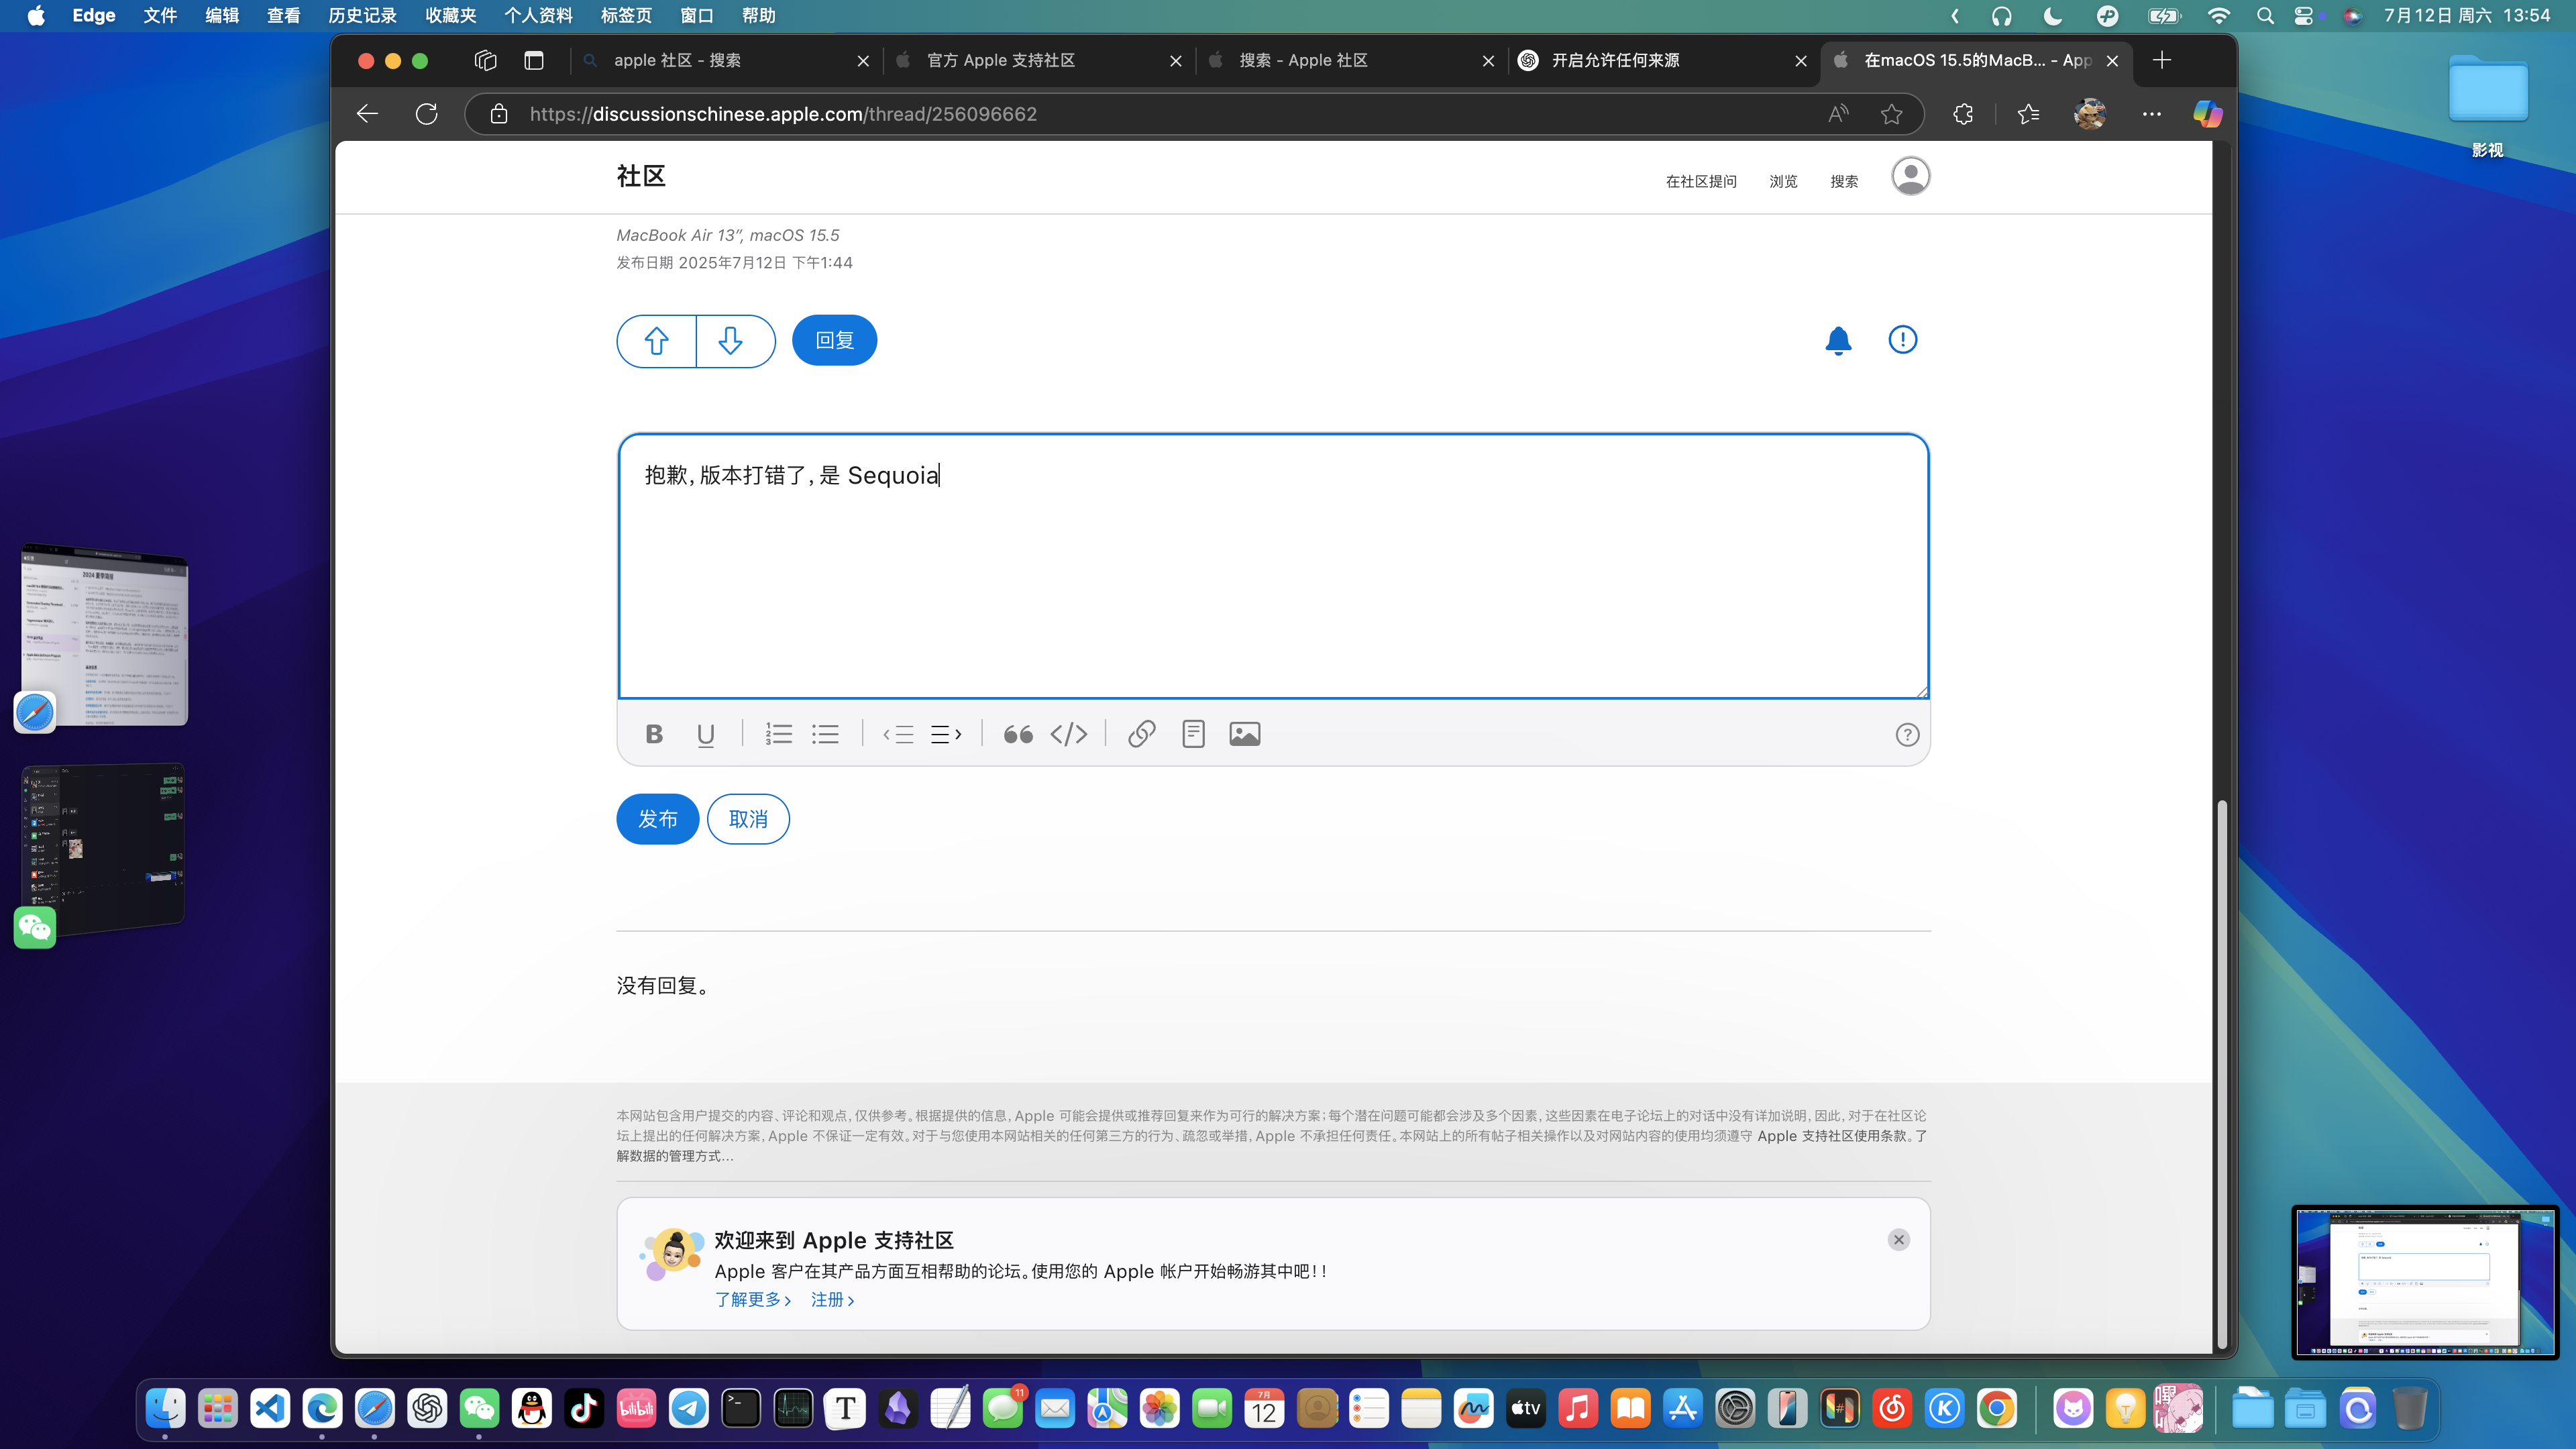Switch to 官方 Apple 支持社区 tab
Screen dimensions: 2576x1449
coord(1001,60)
